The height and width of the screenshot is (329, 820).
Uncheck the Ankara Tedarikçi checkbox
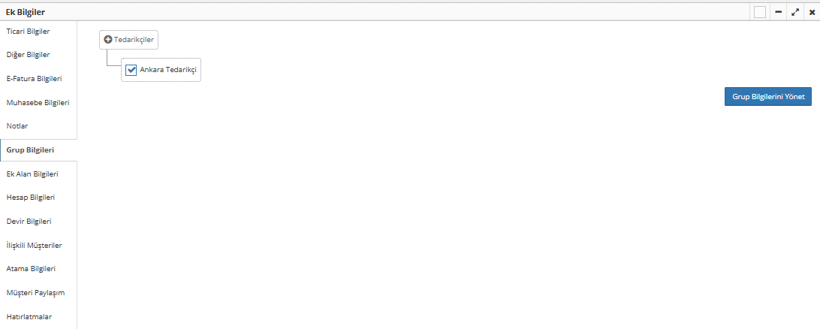(131, 70)
